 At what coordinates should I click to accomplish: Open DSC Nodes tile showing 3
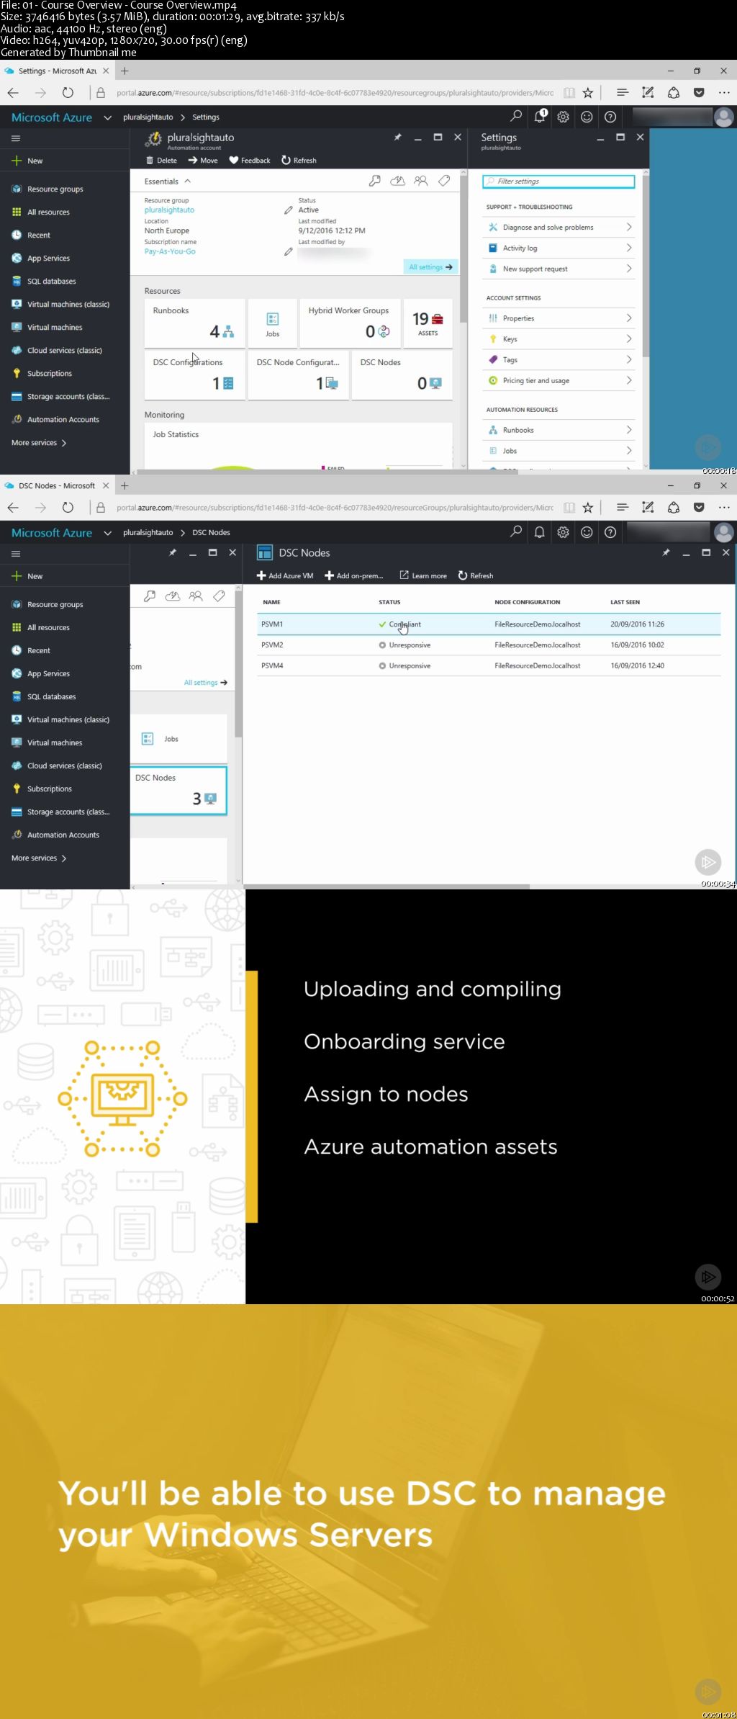(x=178, y=791)
